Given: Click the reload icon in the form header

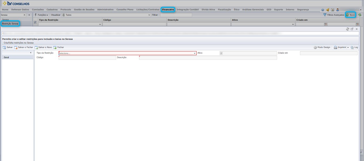Looking at the screenshot, I should [347, 29].
